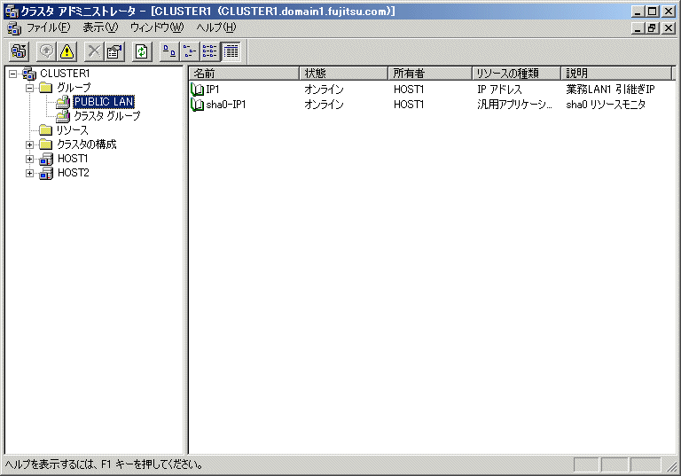This screenshot has width=681, height=476.
Task: Switch to large icons view
Action: coord(168,51)
